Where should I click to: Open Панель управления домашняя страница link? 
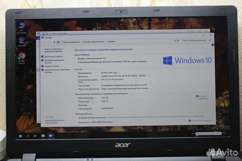pyautogui.click(x=54, y=50)
